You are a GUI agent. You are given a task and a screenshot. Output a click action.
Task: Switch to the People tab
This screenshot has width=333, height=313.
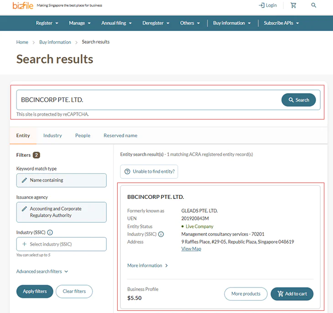(83, 136)
